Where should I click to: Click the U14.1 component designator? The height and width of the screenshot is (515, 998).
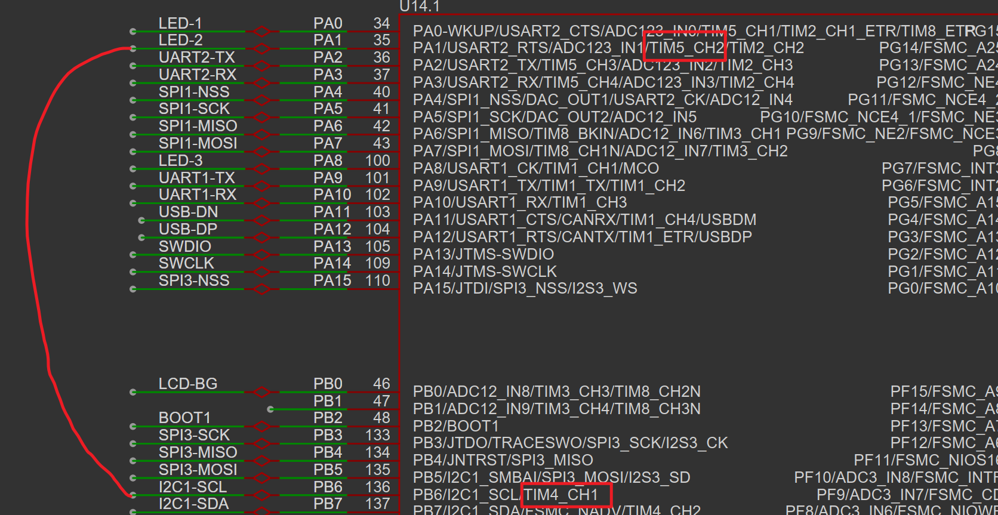tap(420, 7)
